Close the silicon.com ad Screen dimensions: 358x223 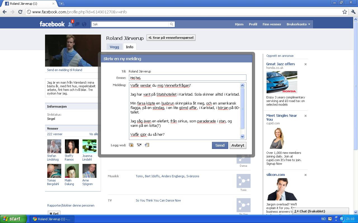pyautogui.click(x=305, y=175)
